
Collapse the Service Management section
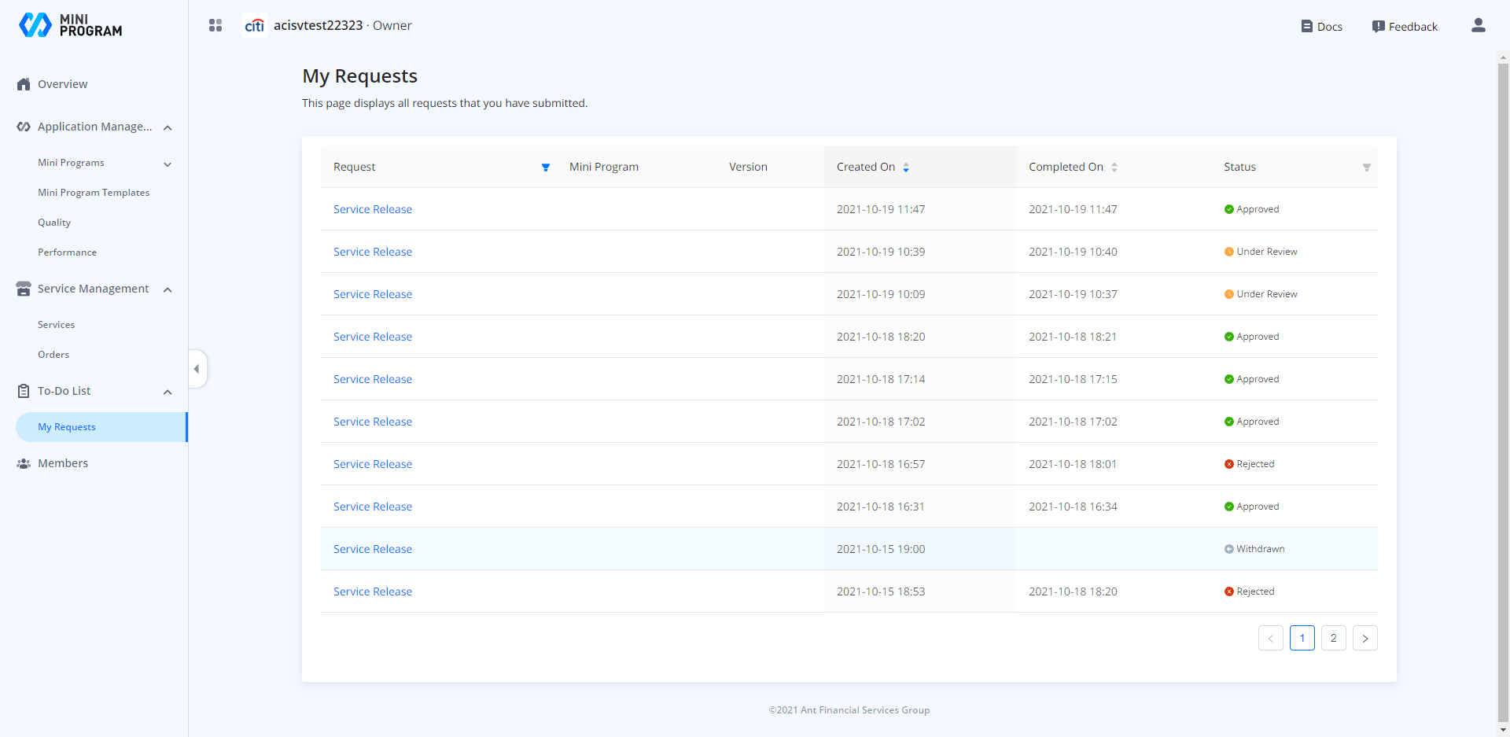(x=168, y=289)
